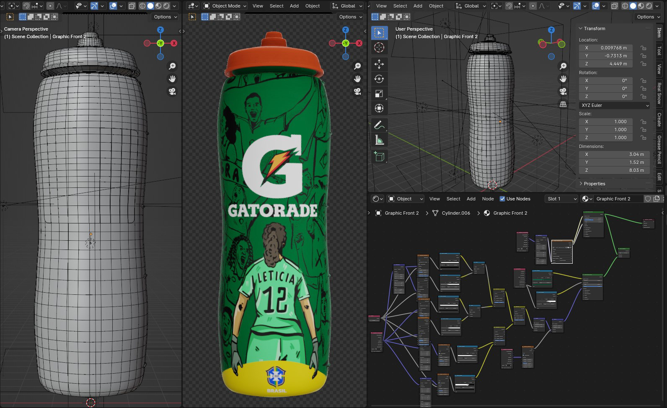Click zoom magnifier in User Perspective viewport
667x408 pixels.
click(564, 66)
